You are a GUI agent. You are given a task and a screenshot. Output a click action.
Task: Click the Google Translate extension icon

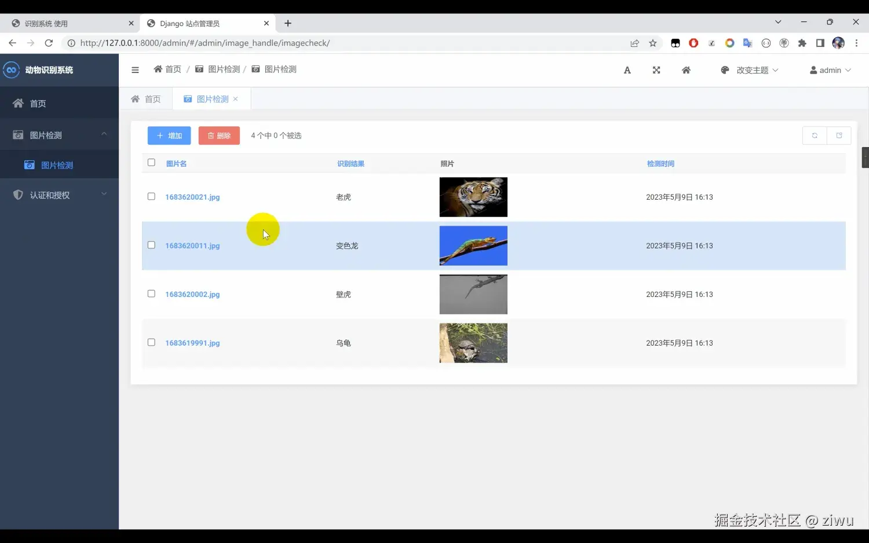[747, 43]
